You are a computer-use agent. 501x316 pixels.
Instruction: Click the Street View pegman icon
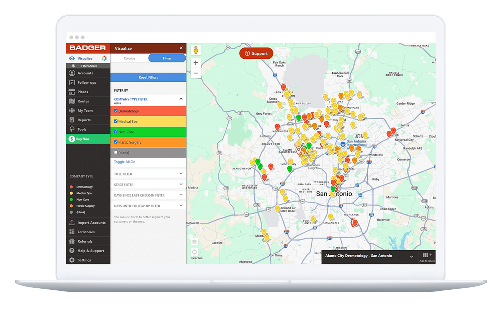tap(196, 50)
